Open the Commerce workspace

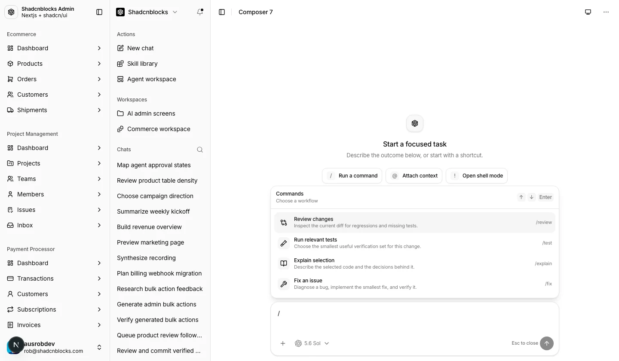tap(160, 129)
